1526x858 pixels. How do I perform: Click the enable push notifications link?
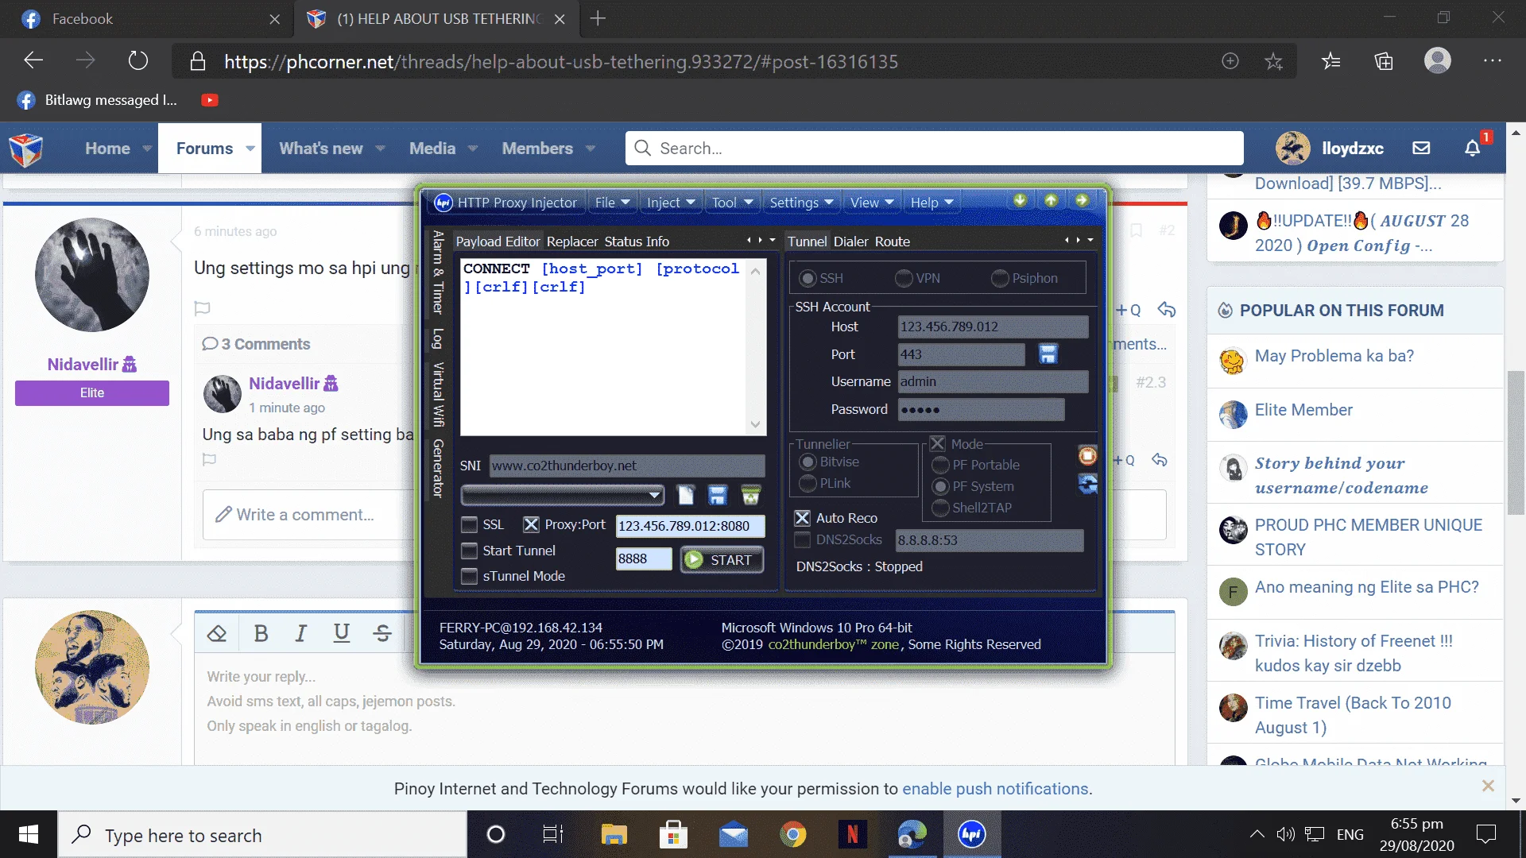coord(995,789)
